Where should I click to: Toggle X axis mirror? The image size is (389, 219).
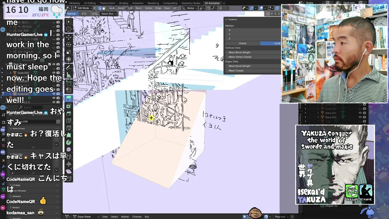[x=271, y=14]
